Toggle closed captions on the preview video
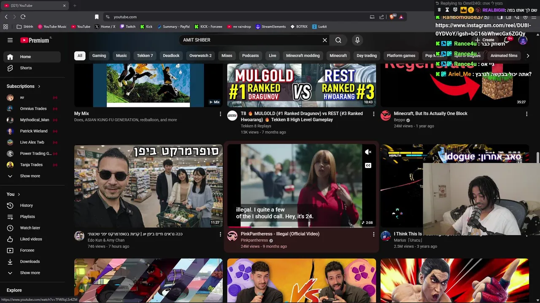 (x=368, y=165)
